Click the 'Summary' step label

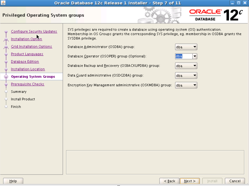point(19,92)
